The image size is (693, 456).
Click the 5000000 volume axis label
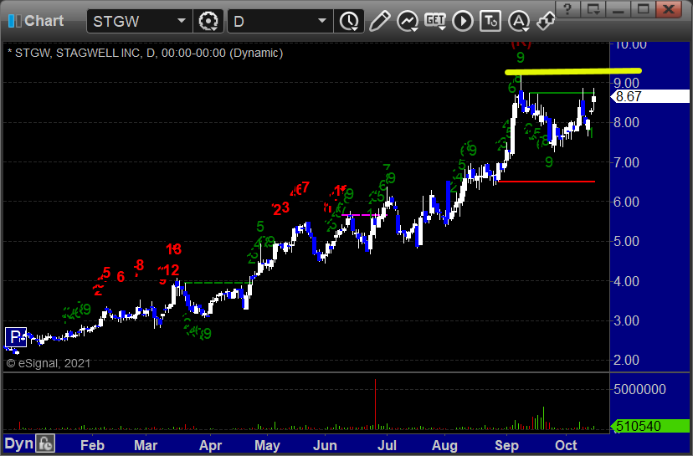(x=640, y=389)
